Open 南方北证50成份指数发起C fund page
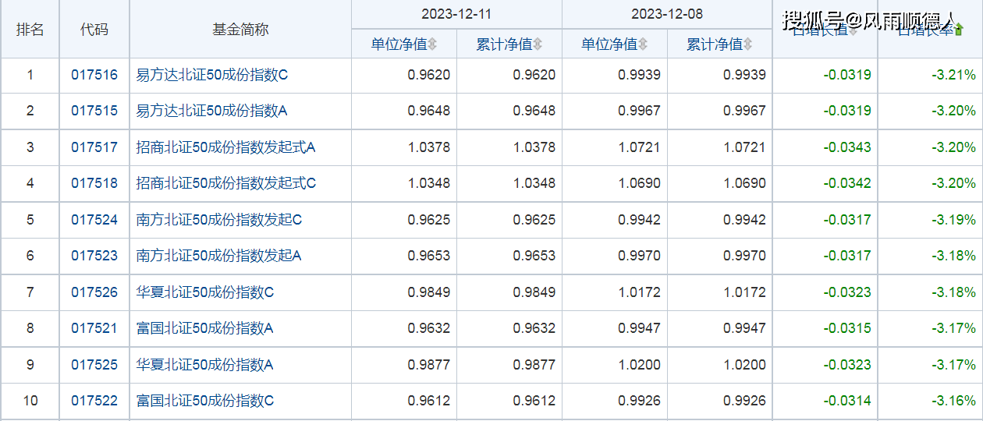The height and width of the screenshot is (421, 983). 219,220
